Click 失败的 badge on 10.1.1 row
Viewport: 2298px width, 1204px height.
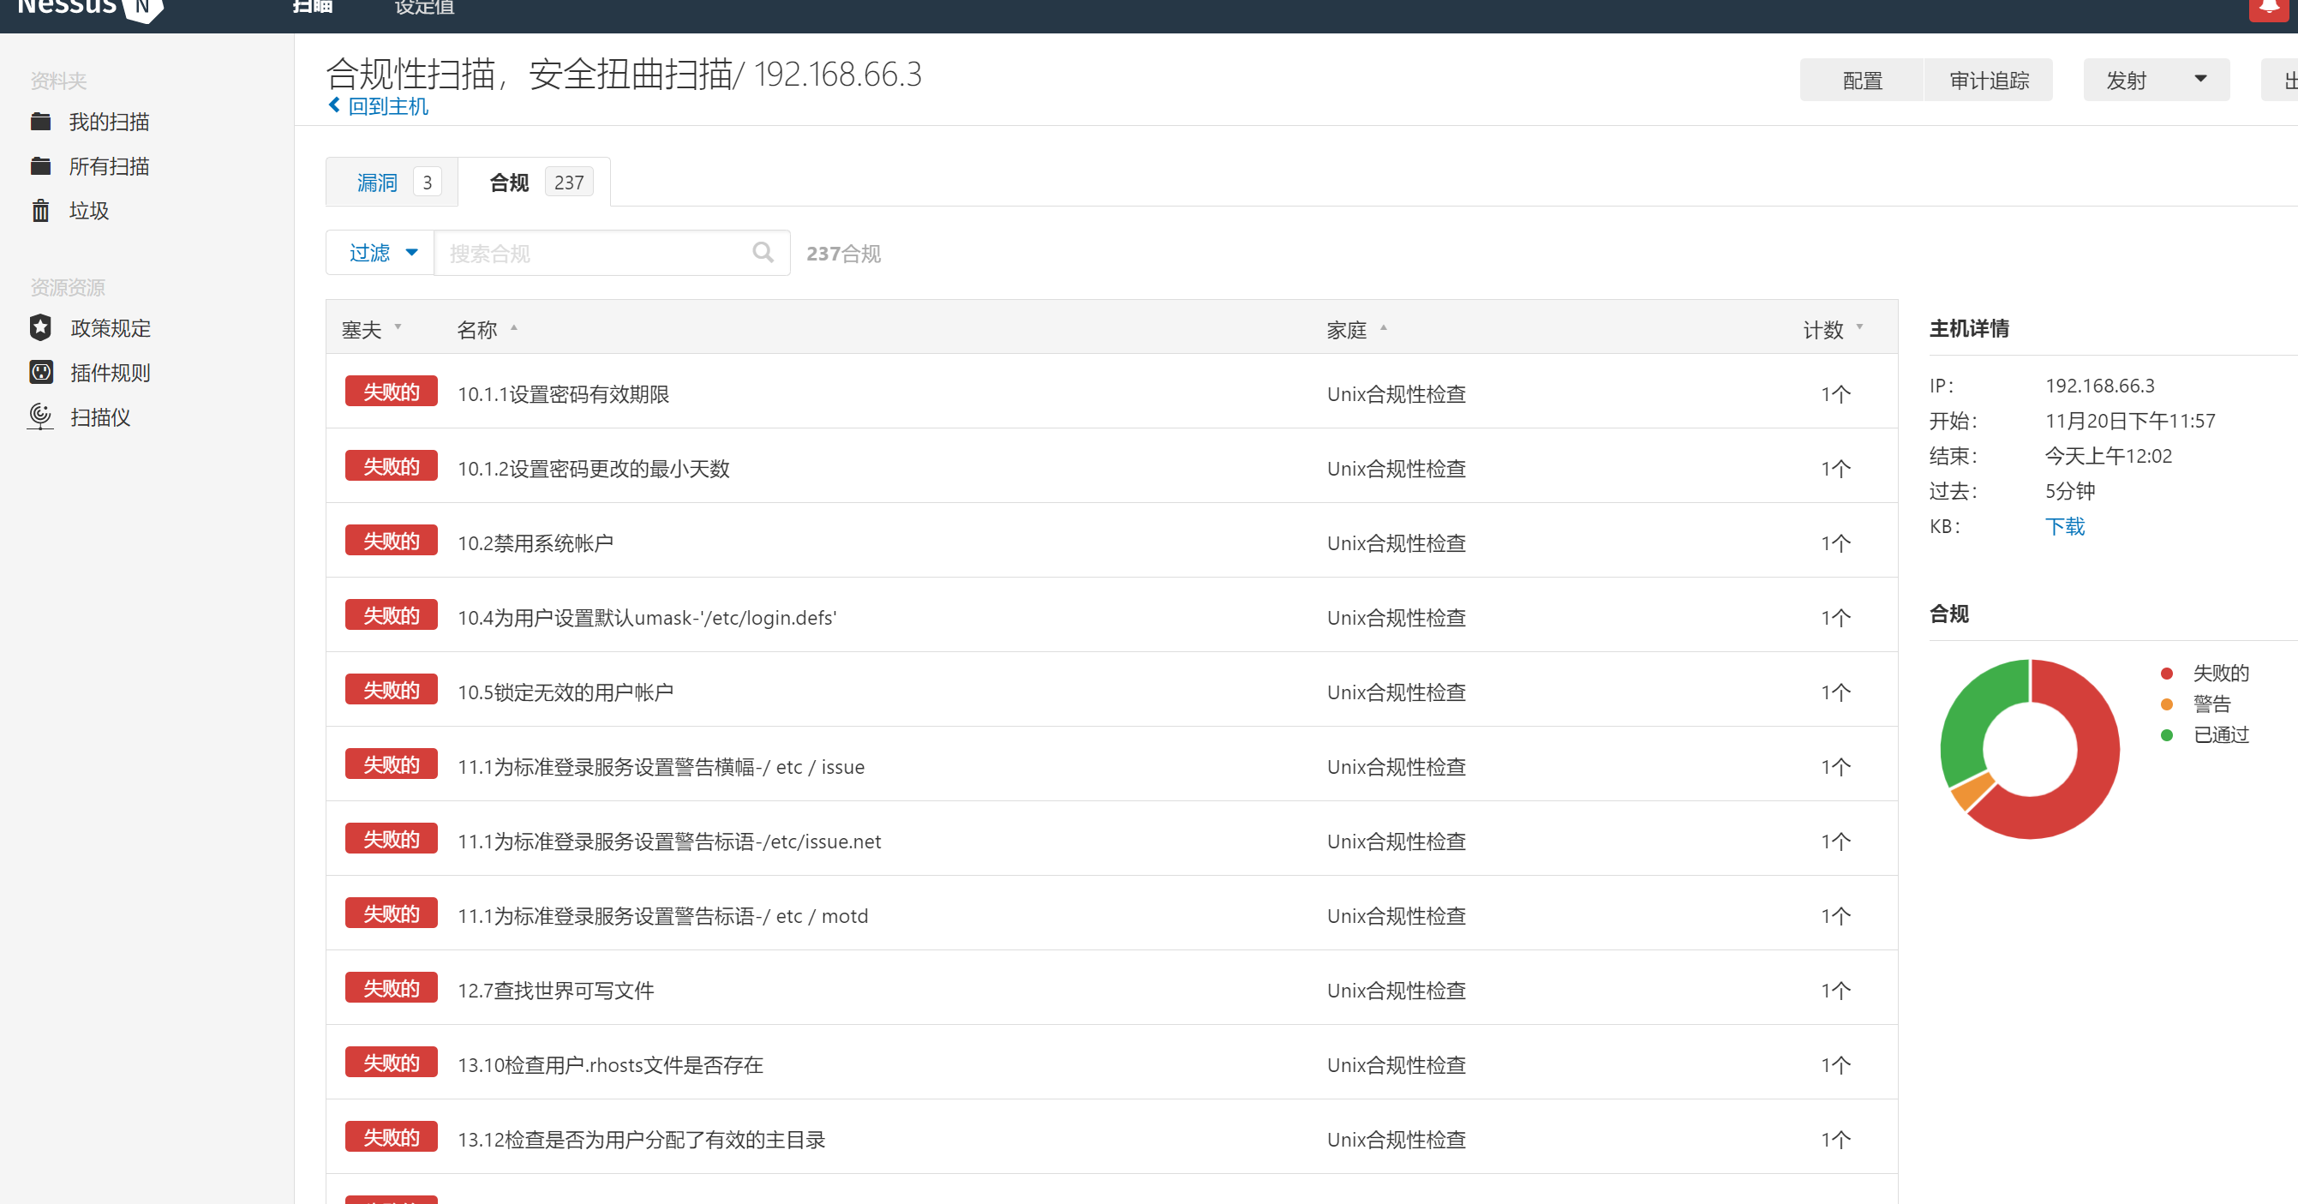click(392, 392)
